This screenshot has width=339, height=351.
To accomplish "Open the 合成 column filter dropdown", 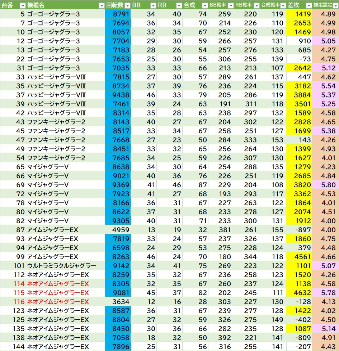I will (x=204, y=5).
